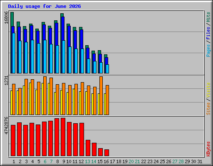Click day 3 on the date axis

coord(26,161)
